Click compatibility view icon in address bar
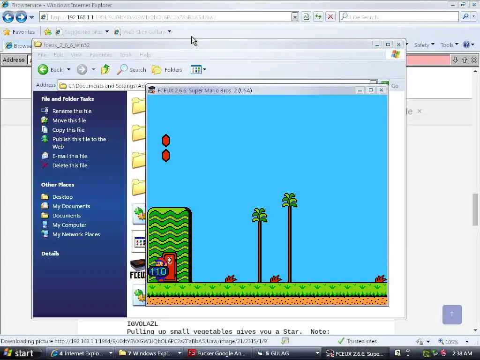The width and height of the screenshot is (480, 360). click(306, 17)
